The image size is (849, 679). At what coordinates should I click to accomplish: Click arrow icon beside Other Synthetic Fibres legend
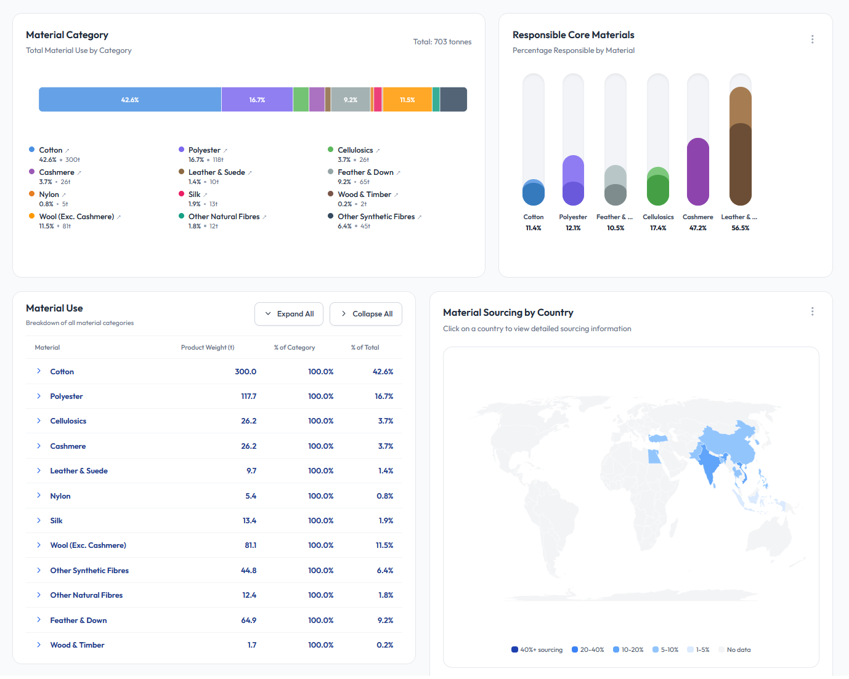(x=420, y=217)
